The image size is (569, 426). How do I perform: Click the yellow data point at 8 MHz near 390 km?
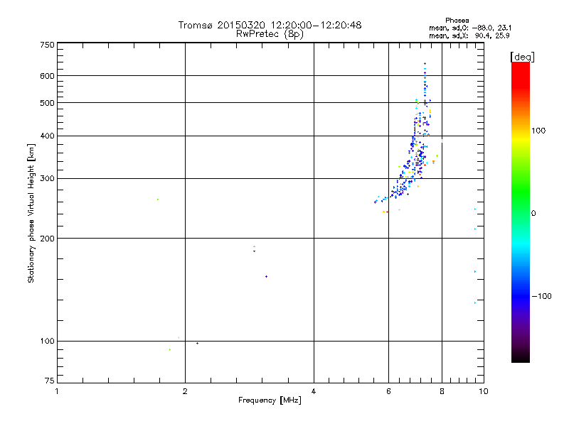click(x=442, y=141)
